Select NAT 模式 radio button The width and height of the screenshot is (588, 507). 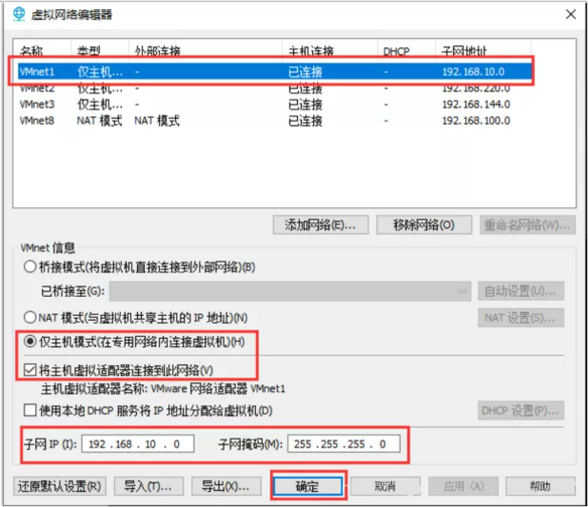click(x=30, y=317)
